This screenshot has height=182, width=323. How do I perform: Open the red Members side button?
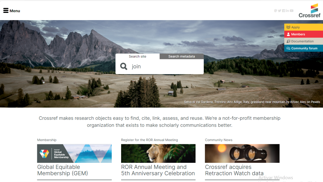click(303, 34)
